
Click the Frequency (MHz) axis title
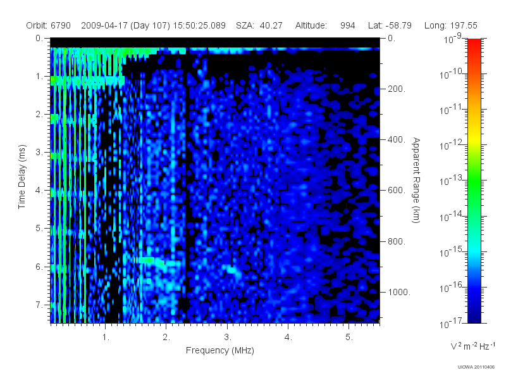[220, 350]
